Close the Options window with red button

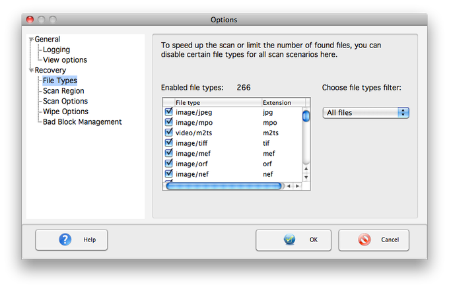pos(30,19)
